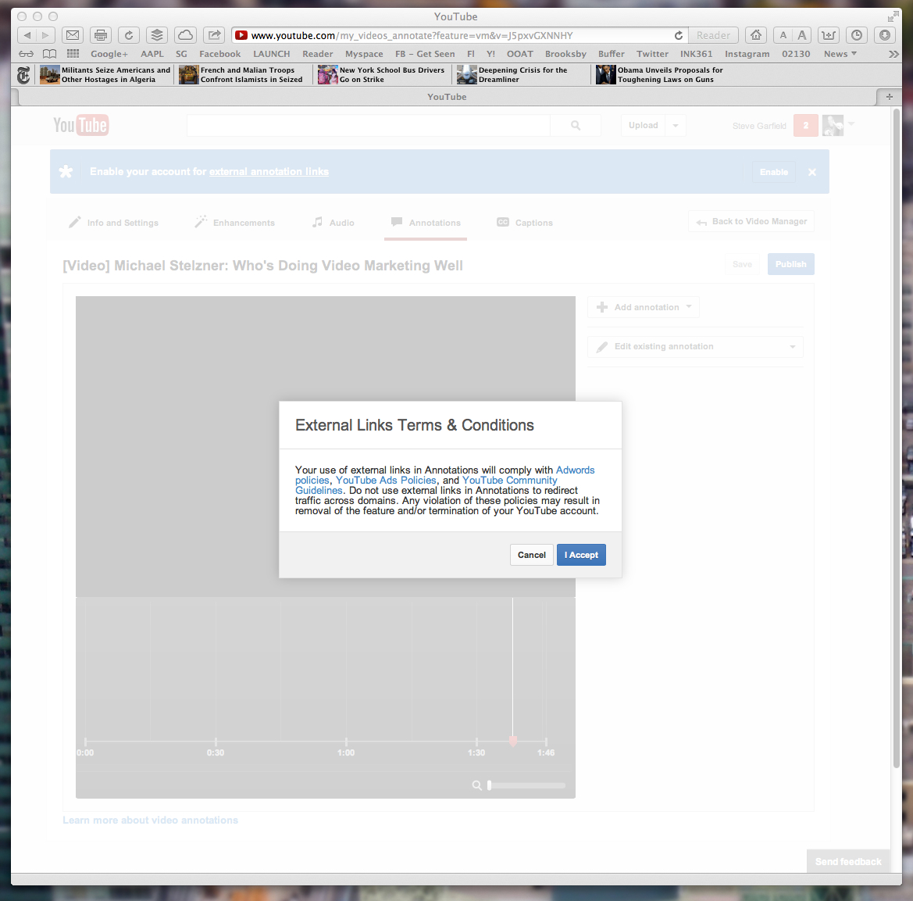
Task: Expand the Add annotation dropdown
Action: [644, 307]
